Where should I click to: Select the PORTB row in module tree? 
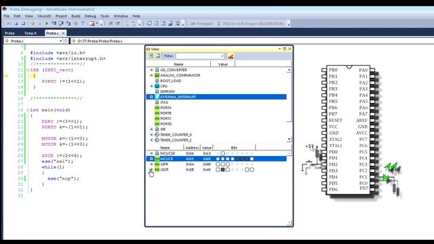[216, 113]
